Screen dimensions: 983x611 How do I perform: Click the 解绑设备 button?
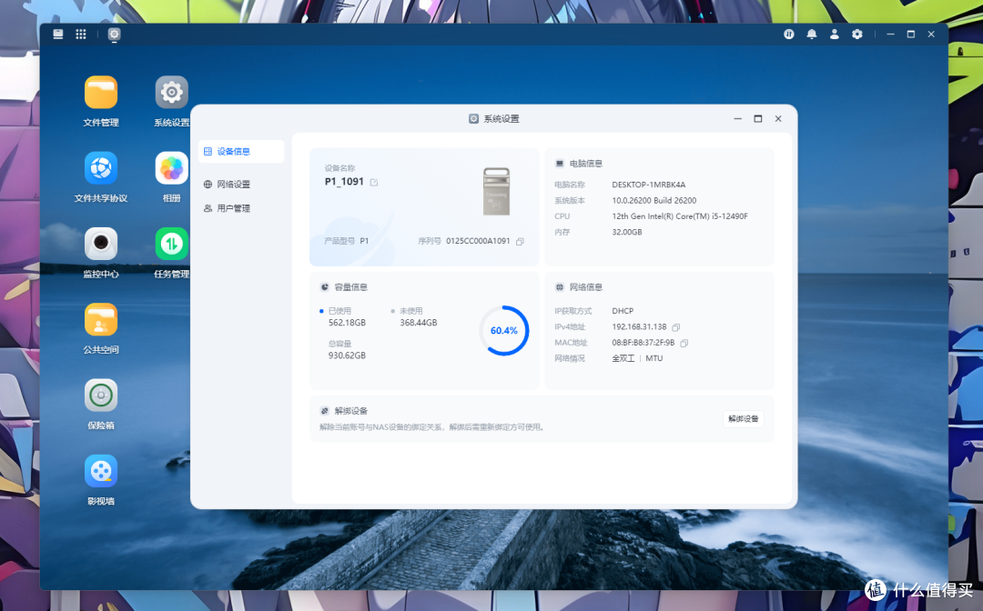pyautogui.click(x=743, y=419)
